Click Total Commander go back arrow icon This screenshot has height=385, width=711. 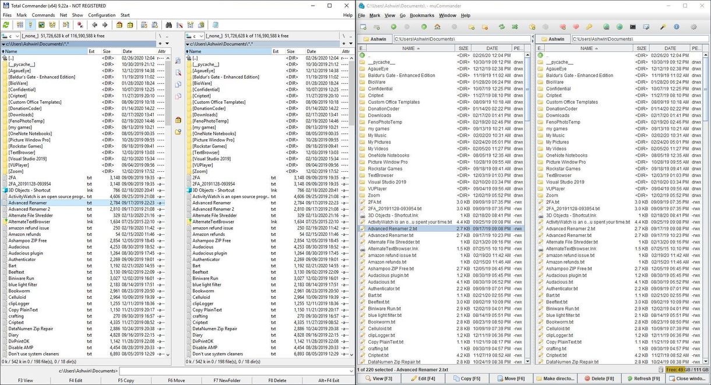pos(94,25)
